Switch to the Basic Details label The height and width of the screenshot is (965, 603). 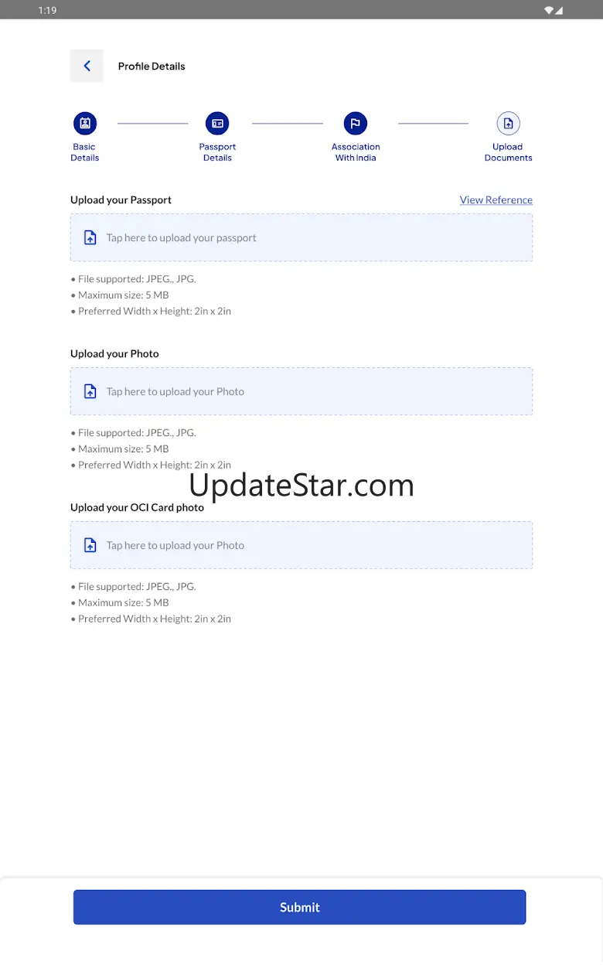coord(84,152)
